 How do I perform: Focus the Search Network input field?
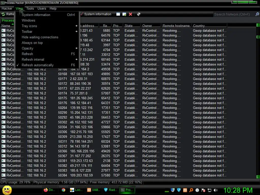point(234,14)
